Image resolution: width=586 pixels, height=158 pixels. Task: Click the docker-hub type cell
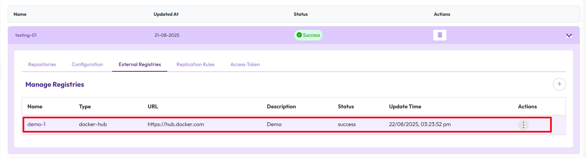click(93, 124)
